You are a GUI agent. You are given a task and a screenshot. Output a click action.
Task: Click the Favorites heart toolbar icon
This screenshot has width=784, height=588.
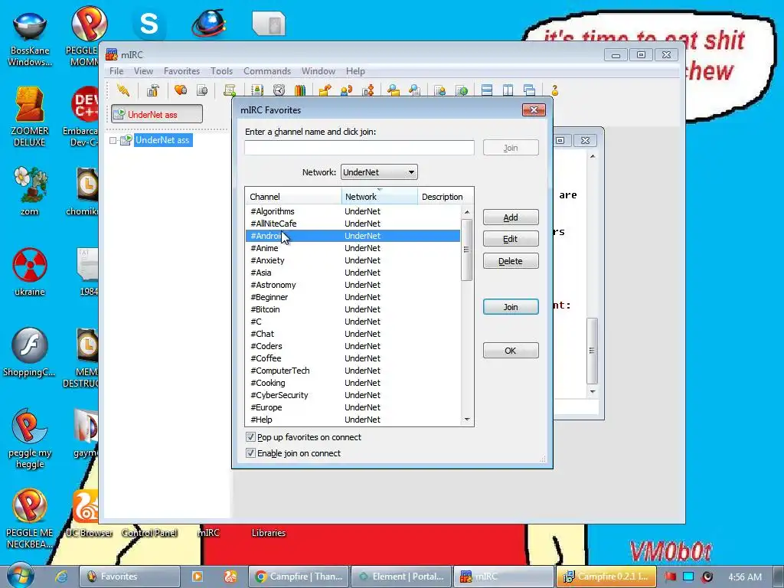coord(181,90)
